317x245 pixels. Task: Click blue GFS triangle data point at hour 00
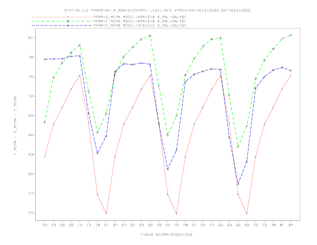click(x=45, y=59)
